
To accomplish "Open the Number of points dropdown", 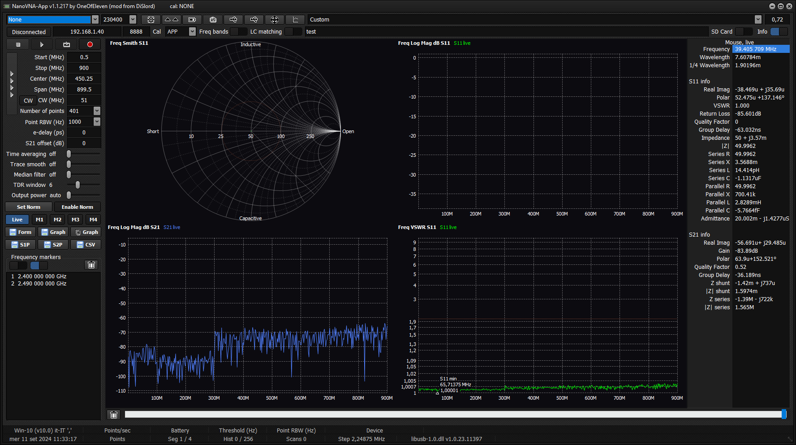I will (97, 111).
